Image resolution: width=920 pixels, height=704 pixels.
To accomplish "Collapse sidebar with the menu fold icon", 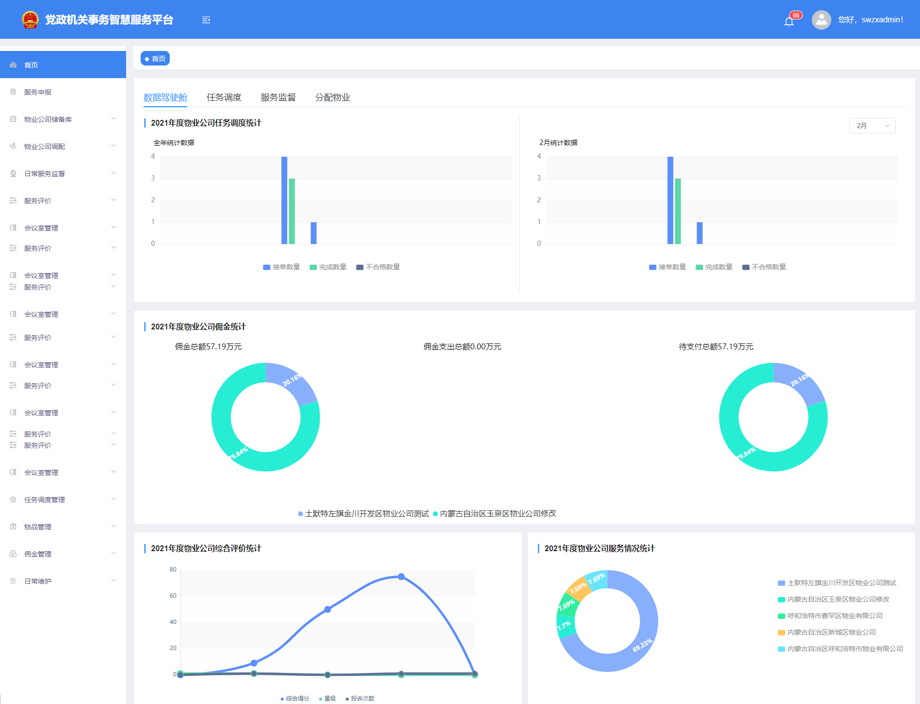I will tap(206, 20).
